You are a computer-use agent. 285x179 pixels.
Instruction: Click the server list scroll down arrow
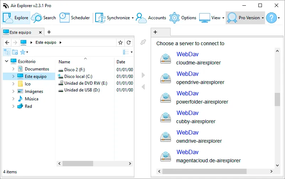coord(277,165)
